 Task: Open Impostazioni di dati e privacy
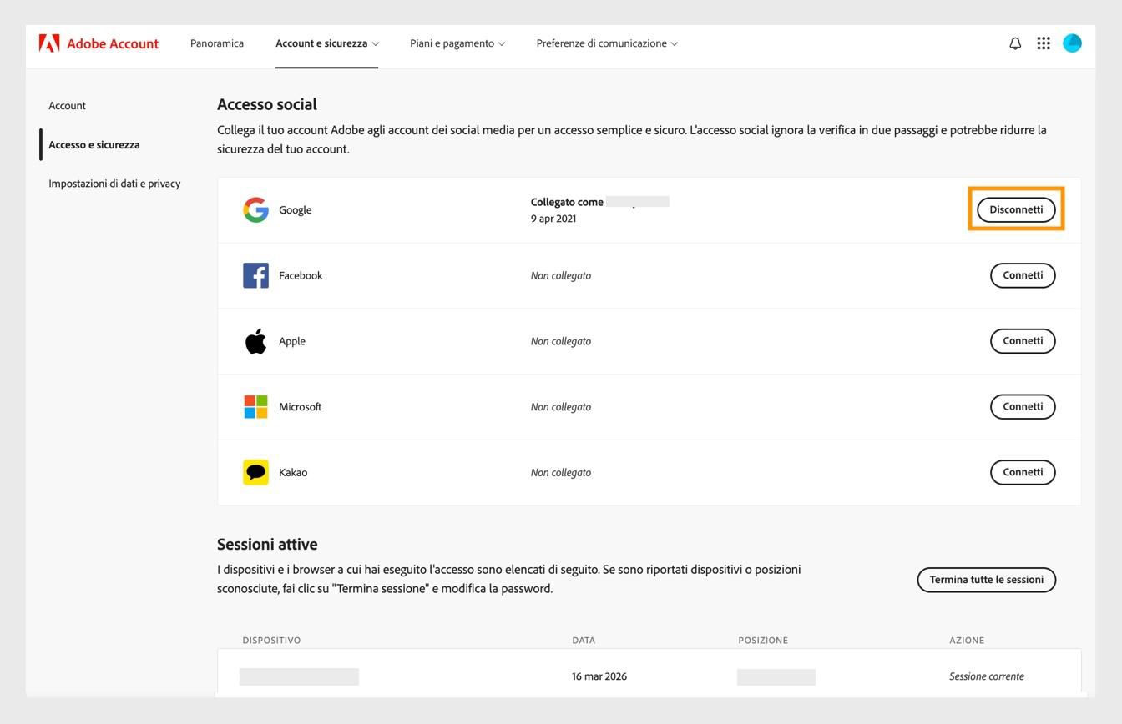tap(114, 183)
